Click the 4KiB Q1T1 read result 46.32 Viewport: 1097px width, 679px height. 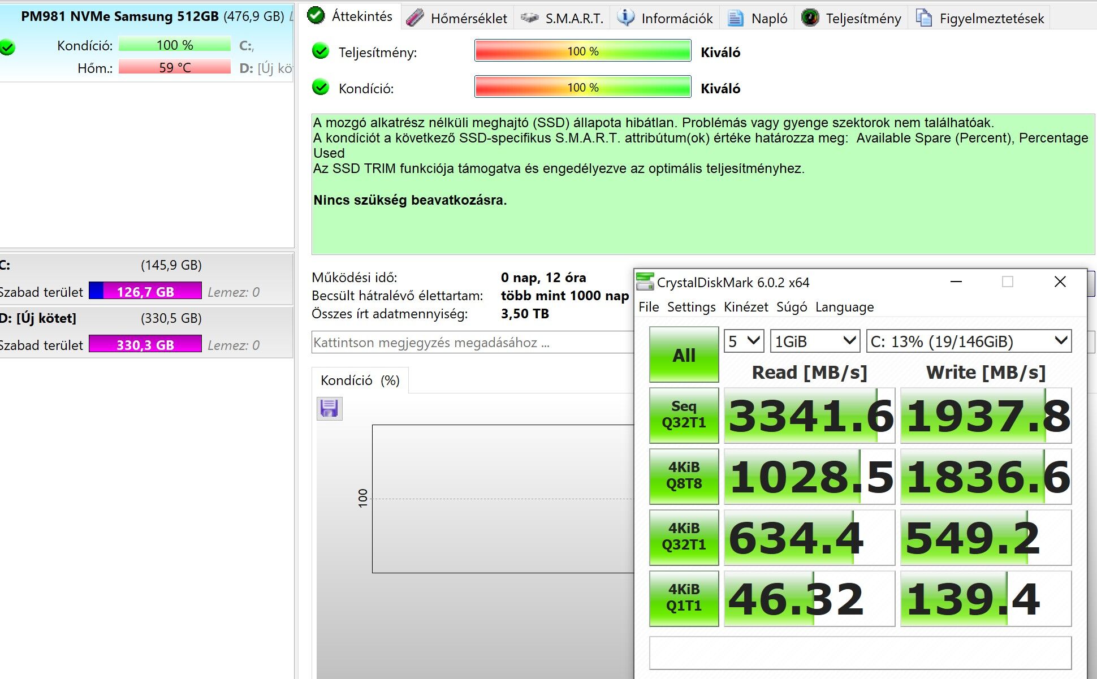[x=809, y=598]
